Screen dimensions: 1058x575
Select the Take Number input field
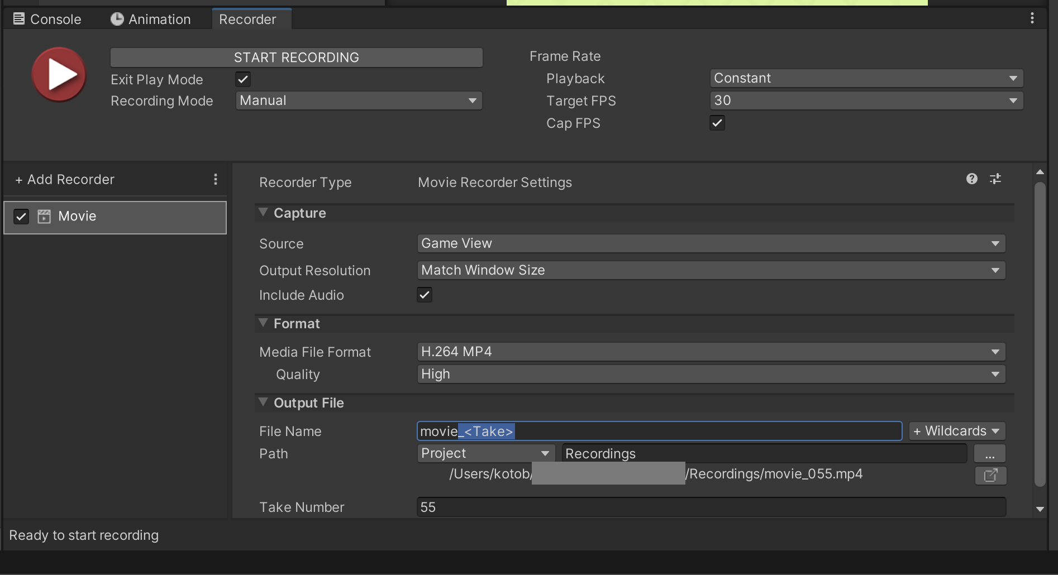pyautogui.click(x=710, y=507)
